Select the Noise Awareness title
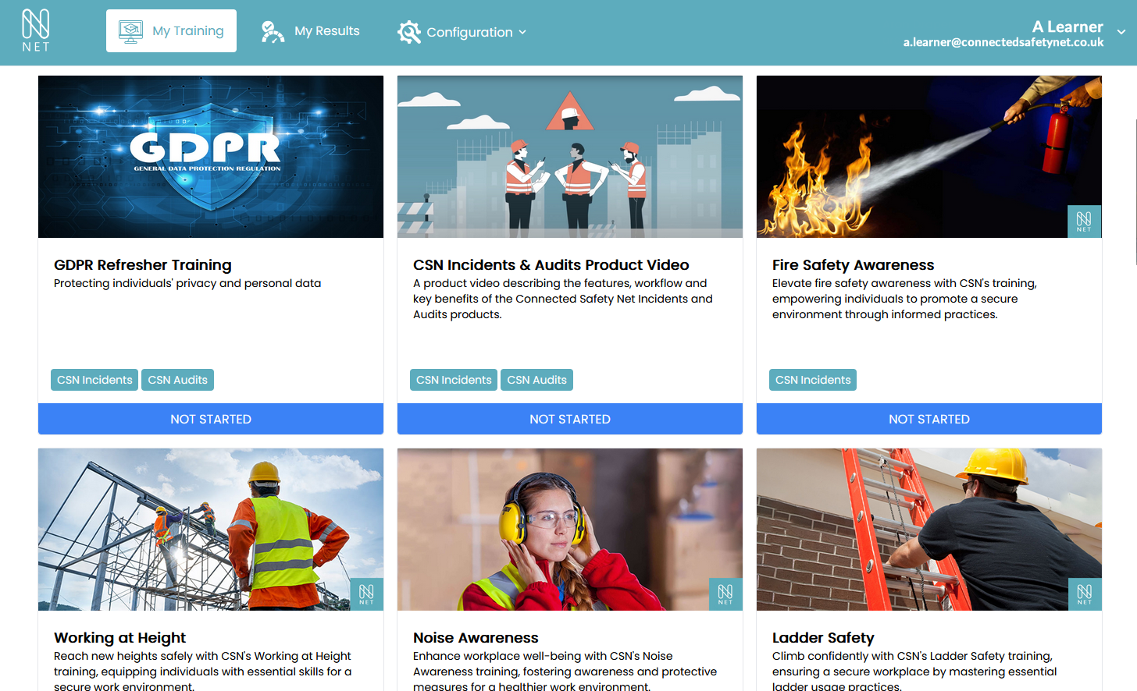The height and width of the screenshot is (691, 1137). (476, 638)
